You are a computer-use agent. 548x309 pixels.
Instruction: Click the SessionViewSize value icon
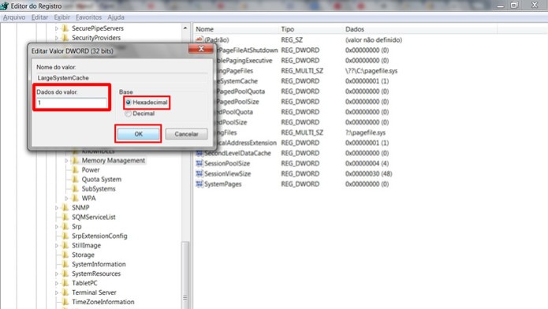coord(199,173)
